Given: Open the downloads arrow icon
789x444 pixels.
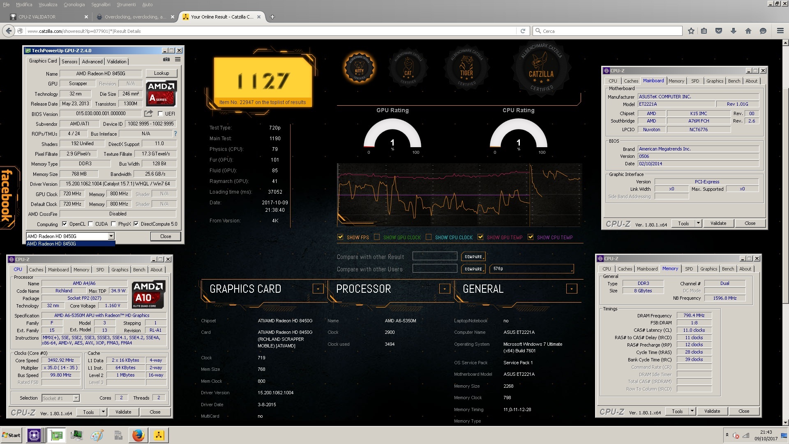Looking at the screenshot, I should pos(734,31).
